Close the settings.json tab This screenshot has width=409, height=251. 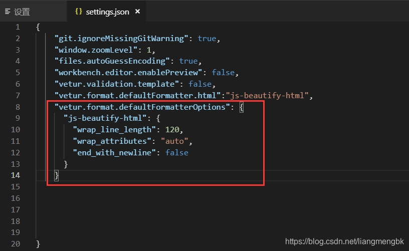click(137, 12)
